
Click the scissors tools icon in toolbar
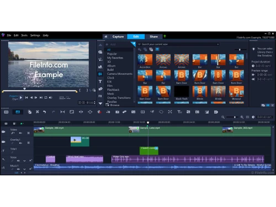[38, 112]
